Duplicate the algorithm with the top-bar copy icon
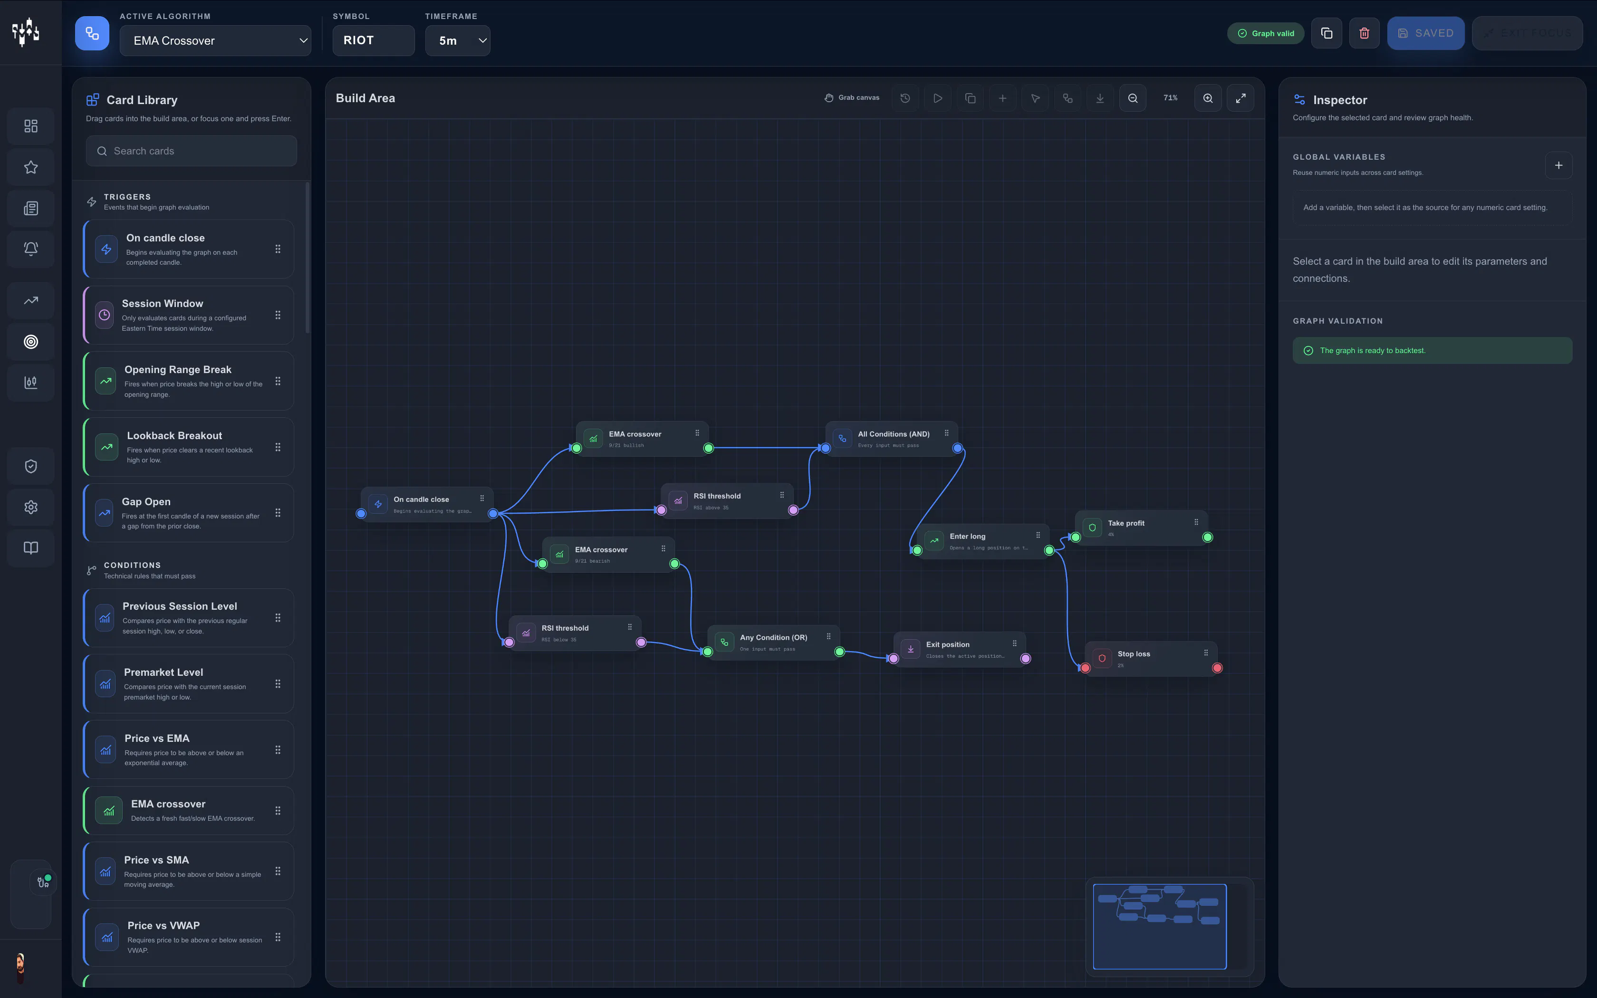1597x998 pixels. coord(1327,34)
